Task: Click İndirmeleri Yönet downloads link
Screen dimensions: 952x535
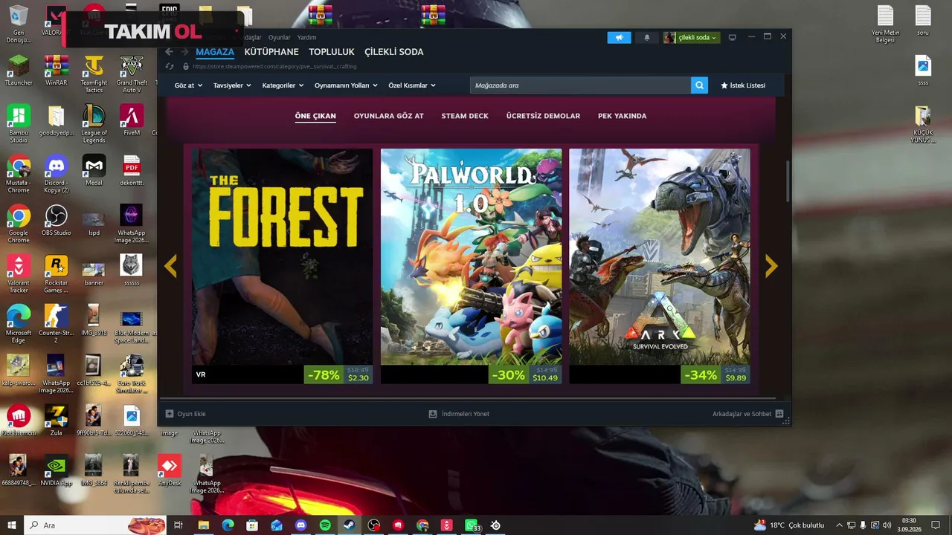Action: [459, 414]
